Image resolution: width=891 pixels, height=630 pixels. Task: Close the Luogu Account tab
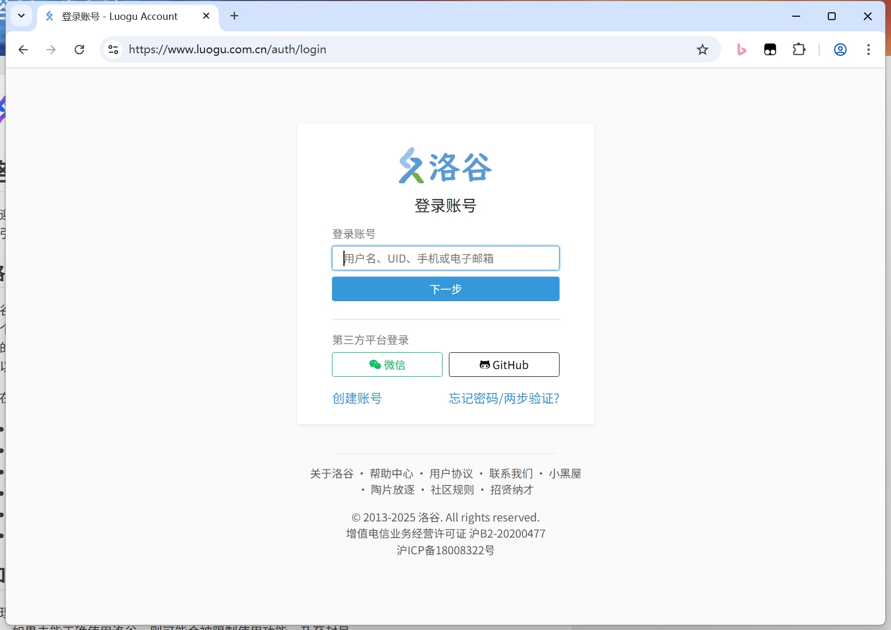(x=206, y=16)
